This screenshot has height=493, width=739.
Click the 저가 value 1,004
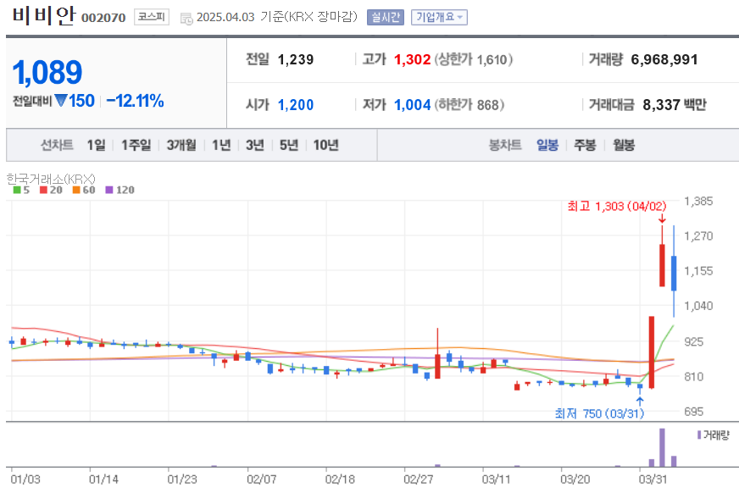coord(413,105)
